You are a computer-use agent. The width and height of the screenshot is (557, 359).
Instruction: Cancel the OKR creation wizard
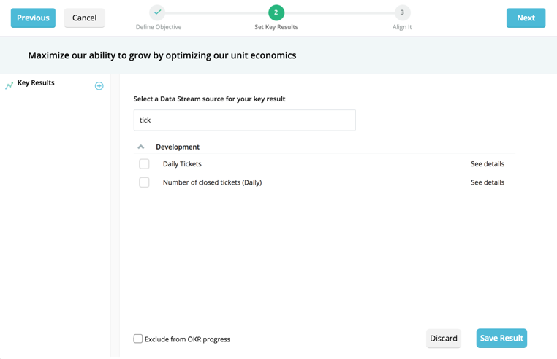(84, 18)
